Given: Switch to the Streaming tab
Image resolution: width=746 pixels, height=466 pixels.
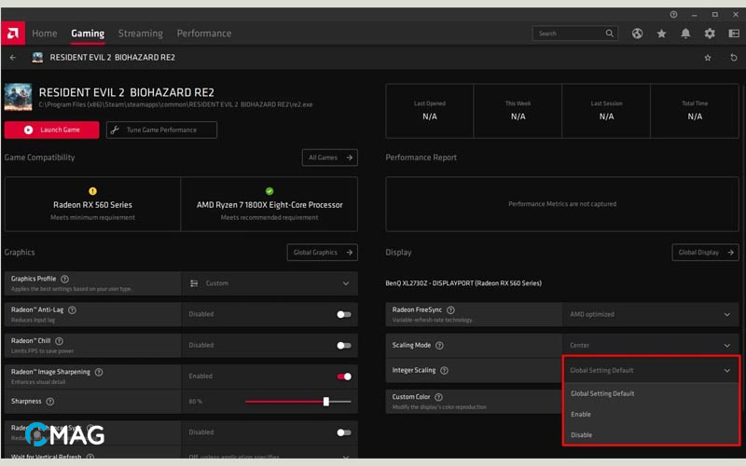Looking at the screenshot, I should 140,34.
